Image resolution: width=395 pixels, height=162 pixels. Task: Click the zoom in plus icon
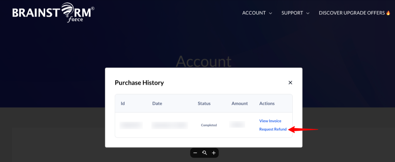(x=214, y=153)
